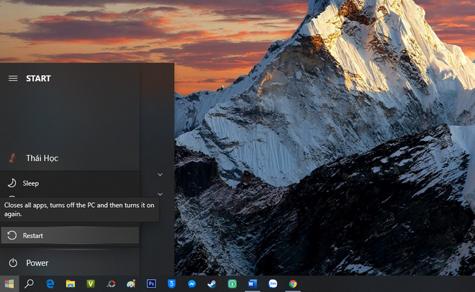Open Zalo from the taskbar
The height and width of the screenshot is (292, 475).
[x=273, y=284]
